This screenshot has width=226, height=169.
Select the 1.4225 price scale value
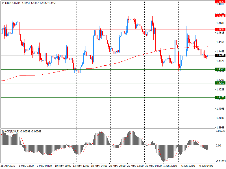pyautogui.click(x=221, y=90)
